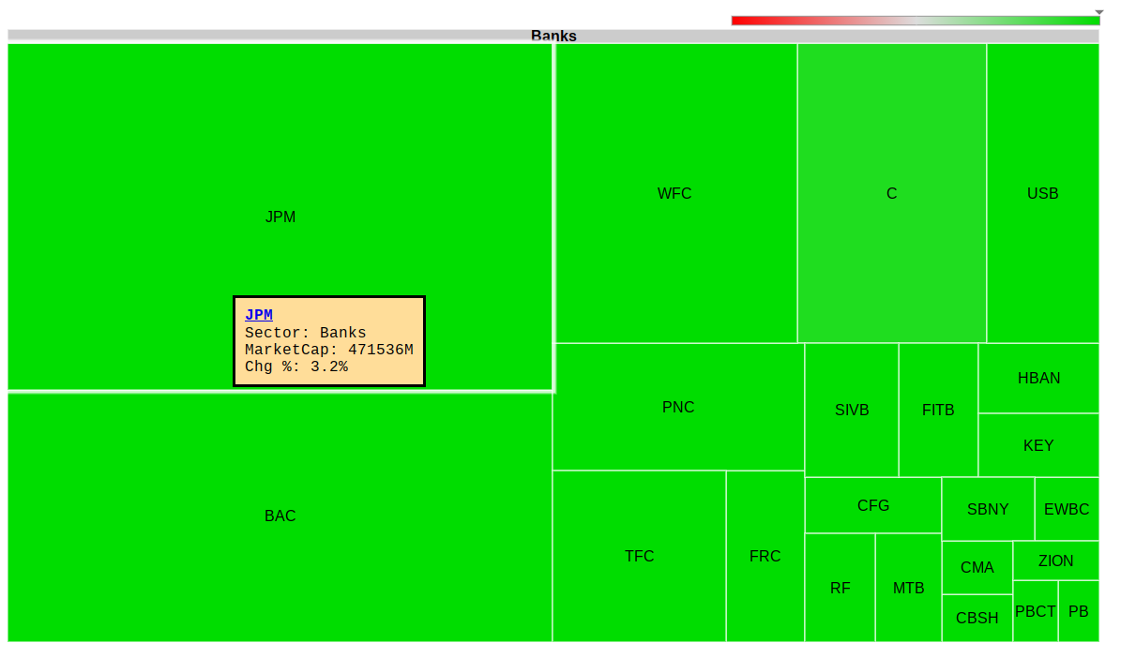Image resolution: width=1136 pixels, height=658 pixels.
Task: Click the RF treemap cell
Action: tap(841, 588)
